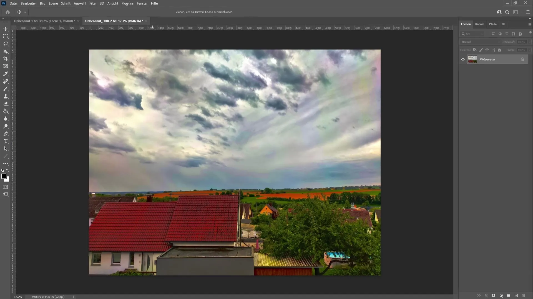Toggle the layer filter on/off switch
The width and height of the screenshot is (533, 299).
point(530,33)
